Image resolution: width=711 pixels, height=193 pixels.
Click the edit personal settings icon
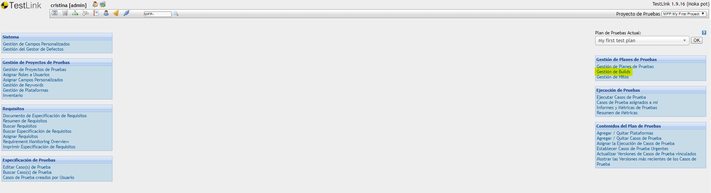click(x=95, y=4)
